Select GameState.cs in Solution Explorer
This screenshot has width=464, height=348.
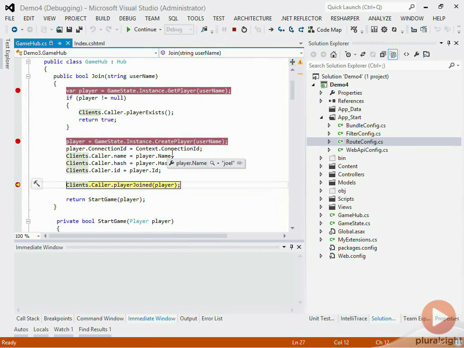(x=354, y=223)
